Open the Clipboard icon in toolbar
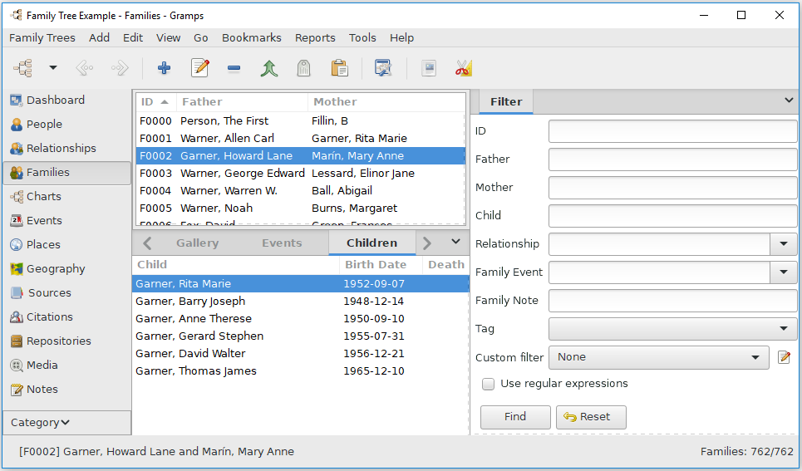 [x=339, y=68]
